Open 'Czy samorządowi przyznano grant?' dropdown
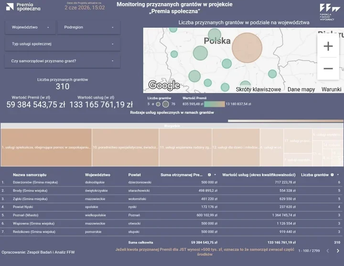 tap(62, 61)
